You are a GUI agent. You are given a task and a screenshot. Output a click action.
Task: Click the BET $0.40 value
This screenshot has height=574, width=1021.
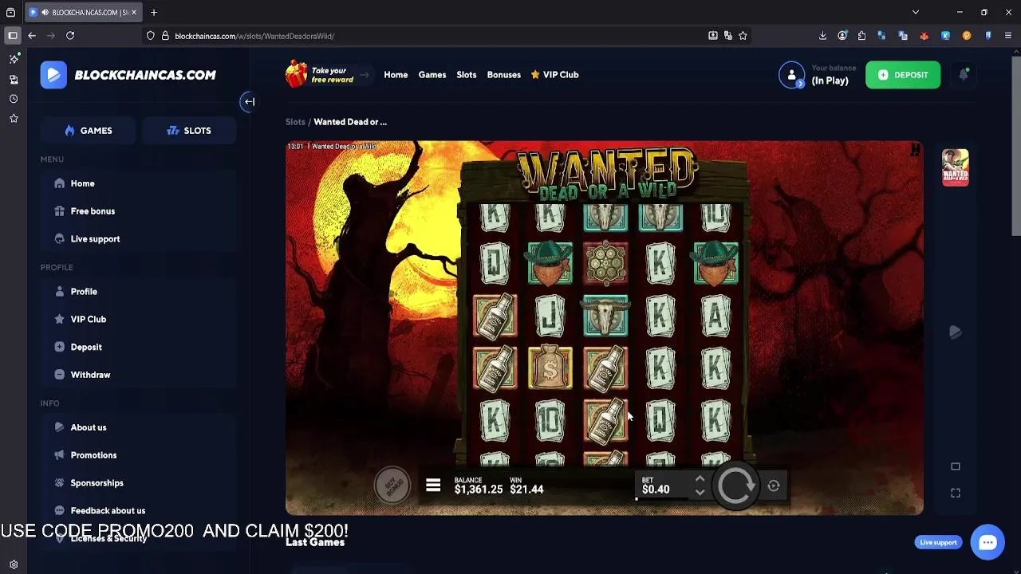pos(656,489)
